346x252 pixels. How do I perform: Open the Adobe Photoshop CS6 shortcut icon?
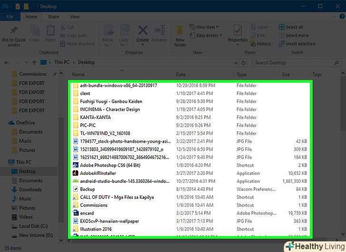pos(76,165)
